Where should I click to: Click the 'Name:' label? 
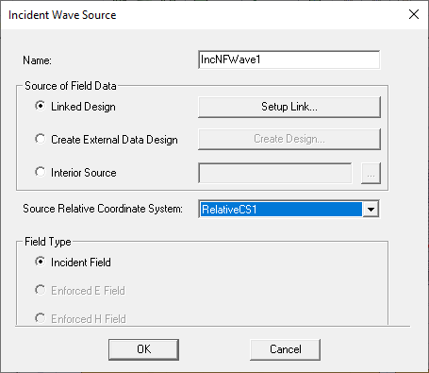click(x=37, y=60)
